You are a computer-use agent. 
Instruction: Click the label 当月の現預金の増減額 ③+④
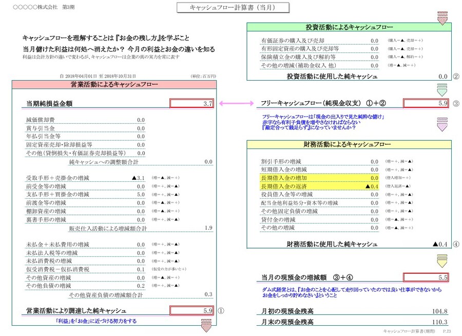tap(307, 277)
